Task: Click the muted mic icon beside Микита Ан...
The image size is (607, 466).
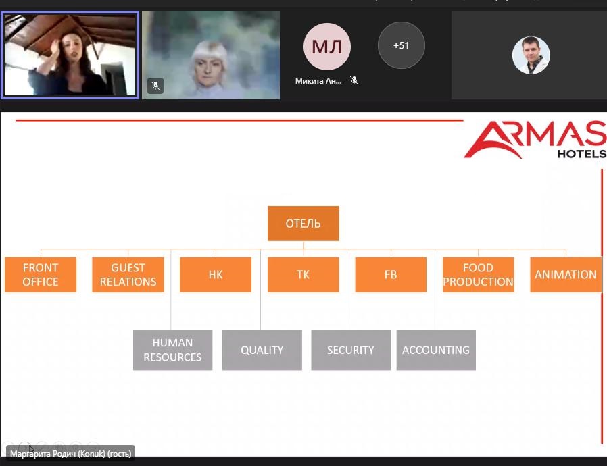Action: point(354,80)
